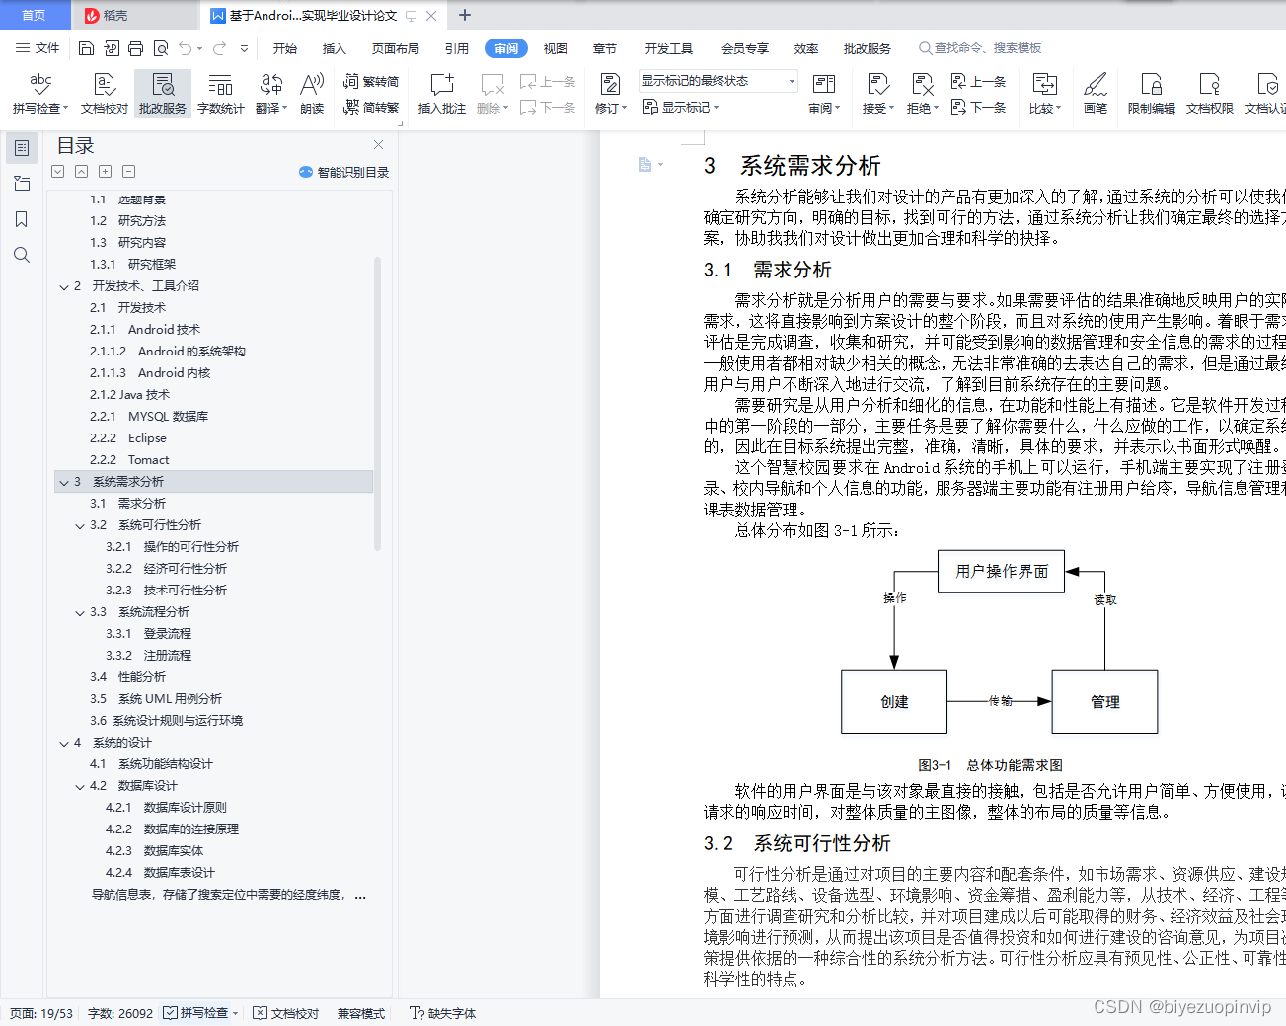
Task: Toggle 批改服务 correction service
Action: [x=161, y=92]
